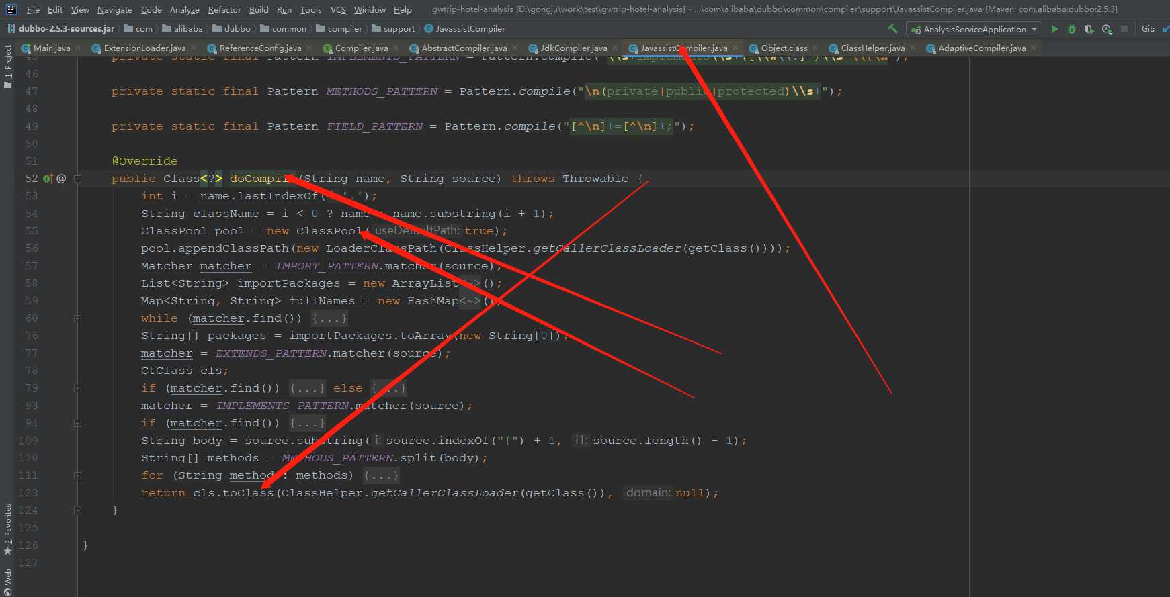Close the ClassHelper.java tab
Screen dimensions: 1170x597
click(913, 48)
